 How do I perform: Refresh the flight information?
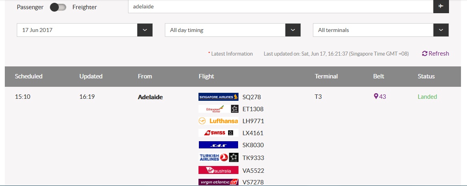(435, 54)
